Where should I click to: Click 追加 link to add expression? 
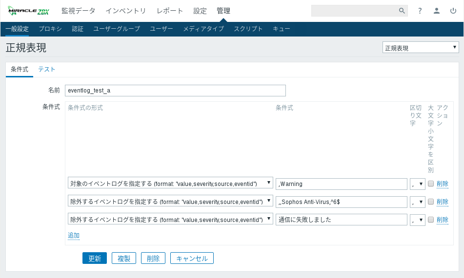74,236
